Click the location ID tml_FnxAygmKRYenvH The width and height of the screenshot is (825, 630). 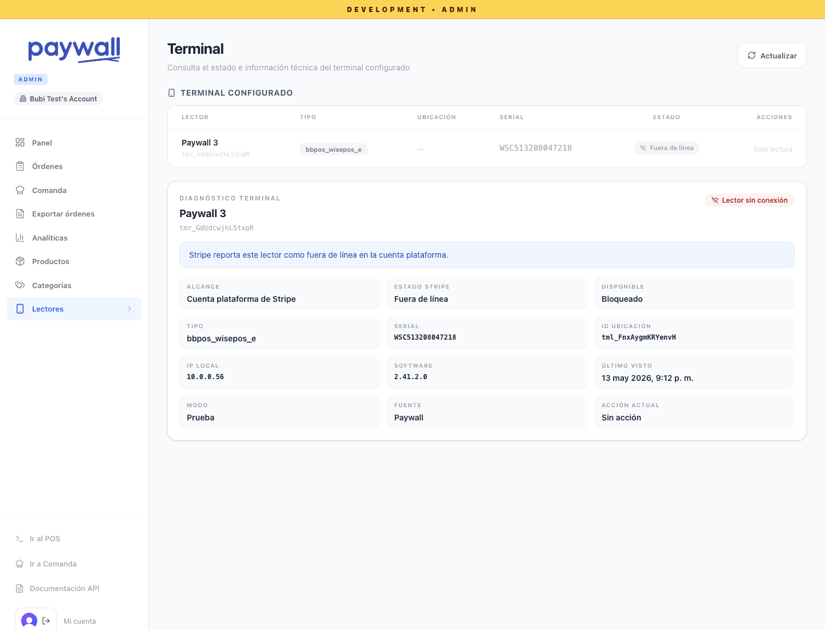coord(639,337)
